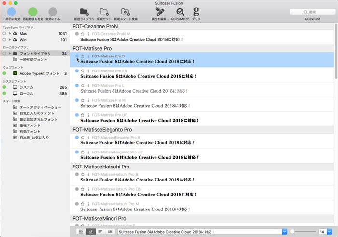338x237 pixels.
Task: Create a new set from toolbar
Action: coord(104,12)
